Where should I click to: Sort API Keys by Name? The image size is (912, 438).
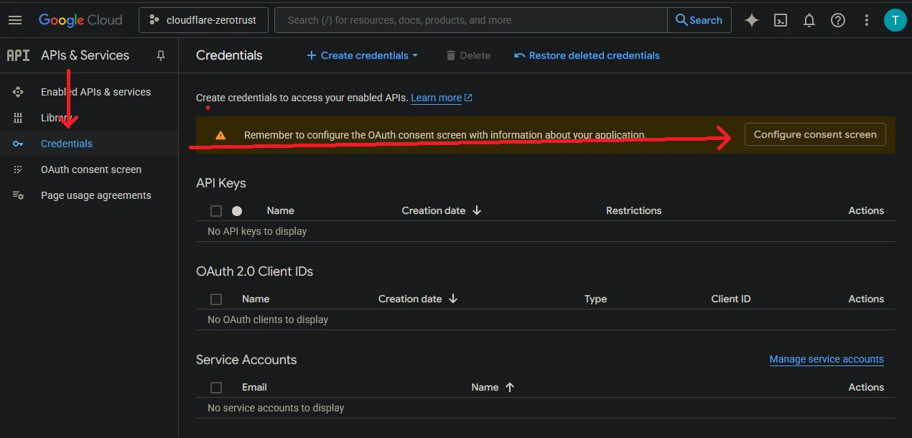[x=280, y=210]
